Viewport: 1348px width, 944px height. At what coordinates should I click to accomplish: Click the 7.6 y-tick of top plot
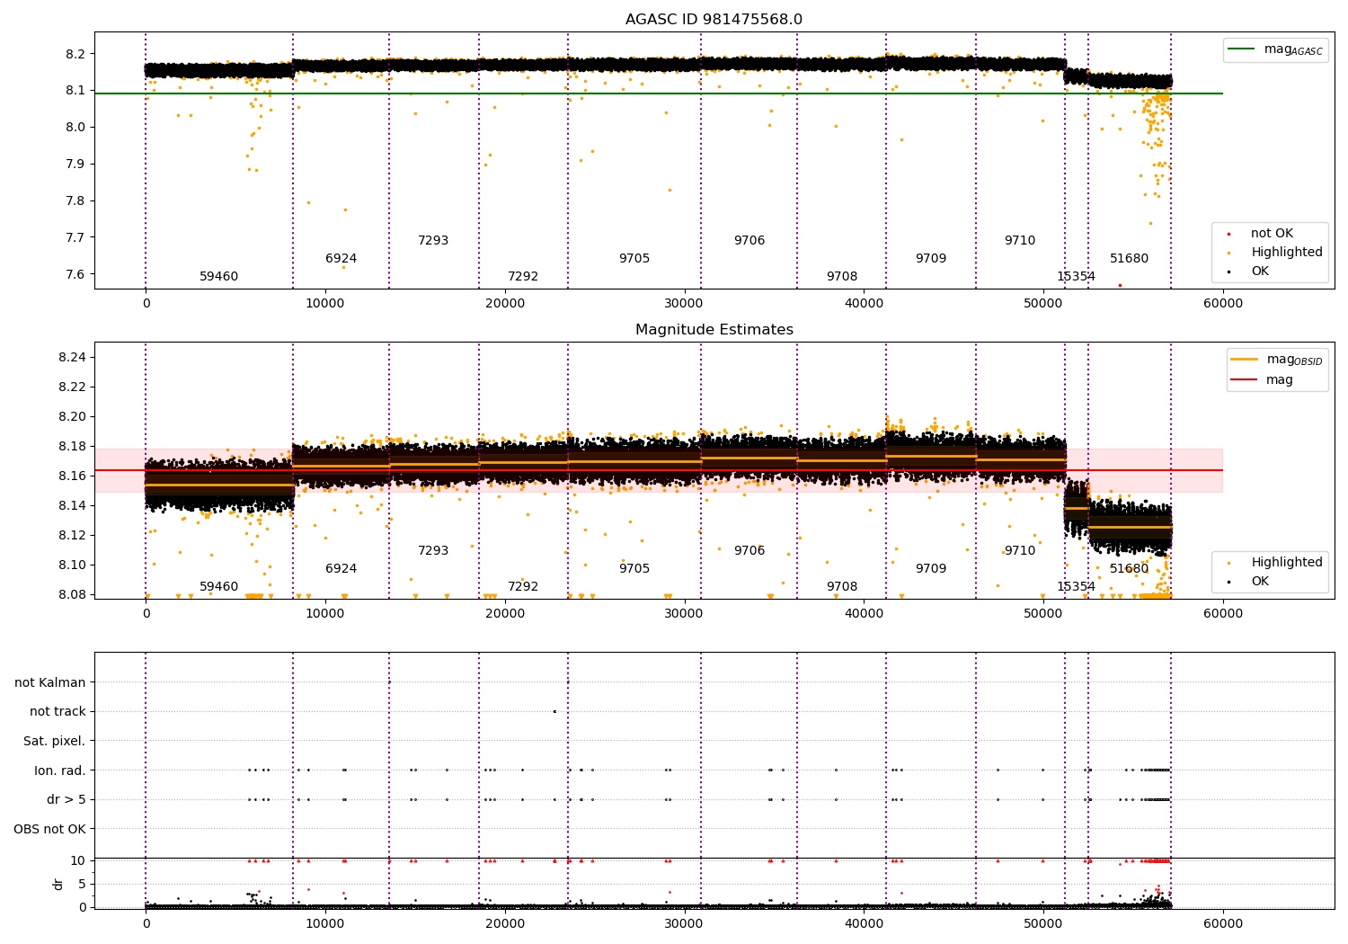pos(75,275)
